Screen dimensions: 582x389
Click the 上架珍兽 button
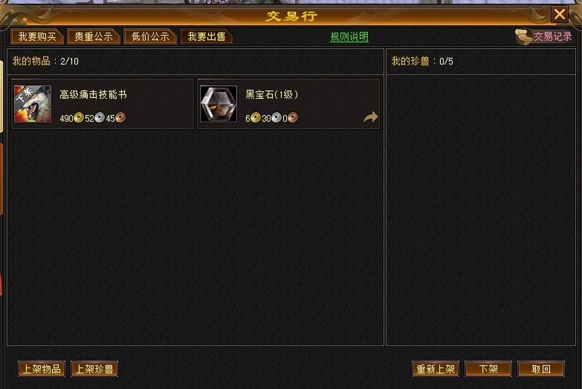[94, 369]
